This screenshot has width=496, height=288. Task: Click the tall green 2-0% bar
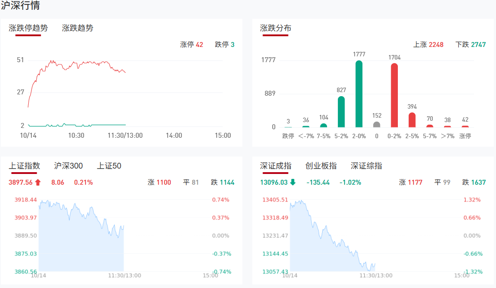pos(359,94)
